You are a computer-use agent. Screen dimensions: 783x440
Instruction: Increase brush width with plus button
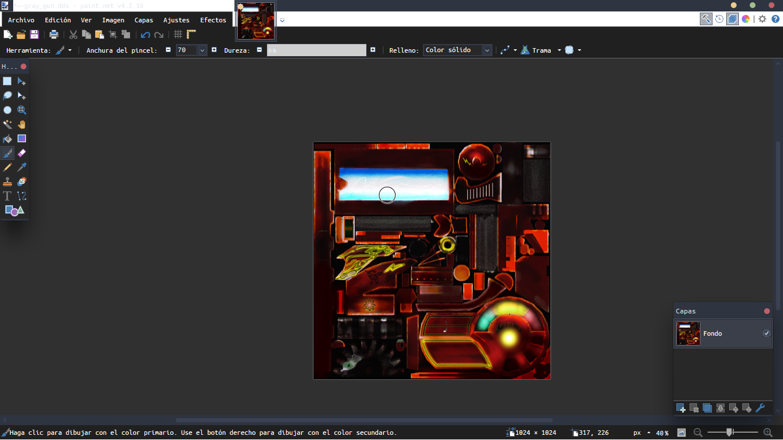pyautogui.click(x=214, y=50)
